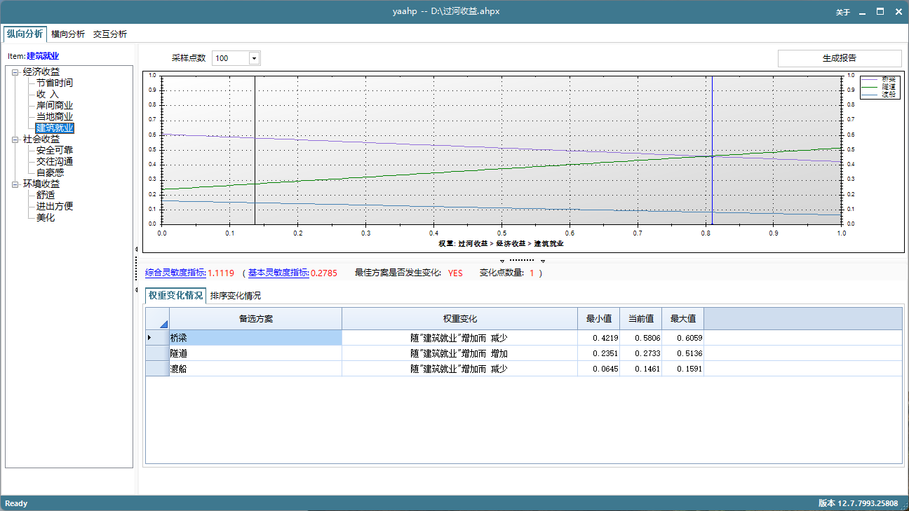This screenshot has width=909, height=511.
Task: Click 关于 in the title bar
Action: click(842, 12)
